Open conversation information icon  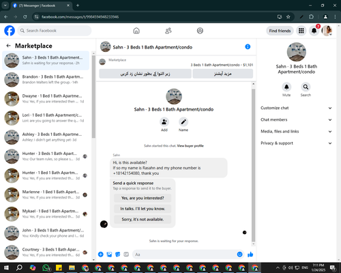[x=248, y=46]
